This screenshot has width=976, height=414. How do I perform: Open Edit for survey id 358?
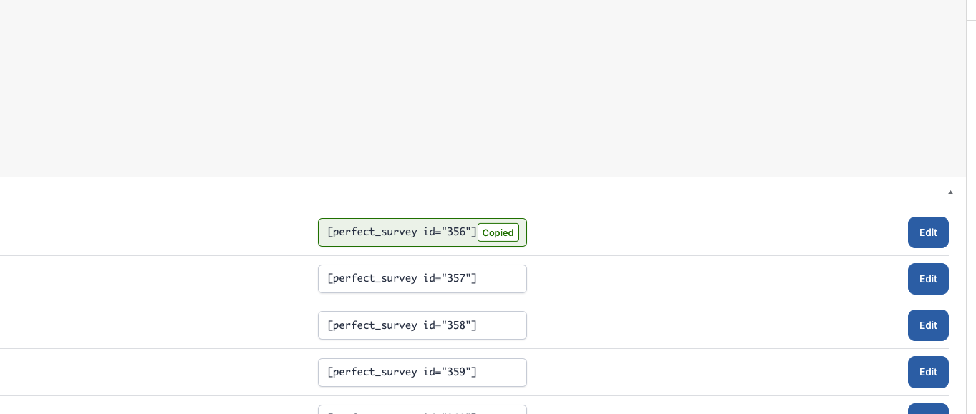928,325
